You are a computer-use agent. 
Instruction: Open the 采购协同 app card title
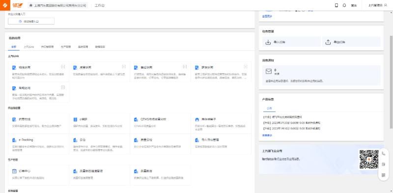pyautogui.click(x=25, y=88)
